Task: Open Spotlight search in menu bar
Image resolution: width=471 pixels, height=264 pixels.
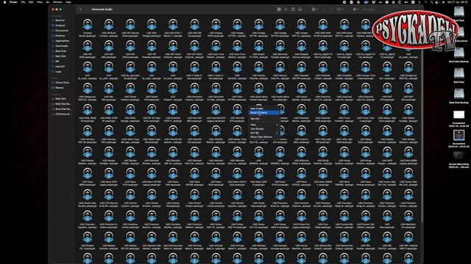Action: (x=432, y=2)
